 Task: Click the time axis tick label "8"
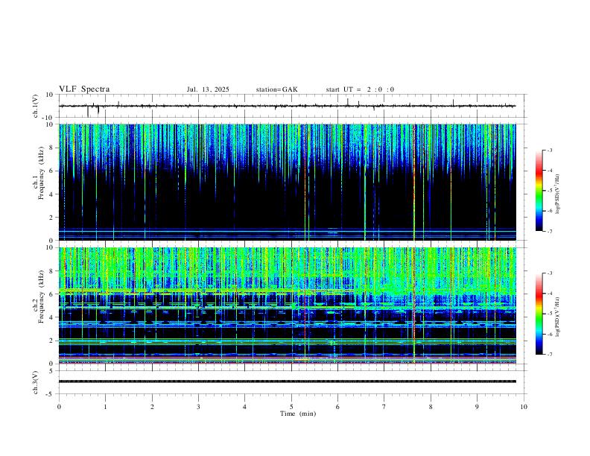[x=431, y=407]
